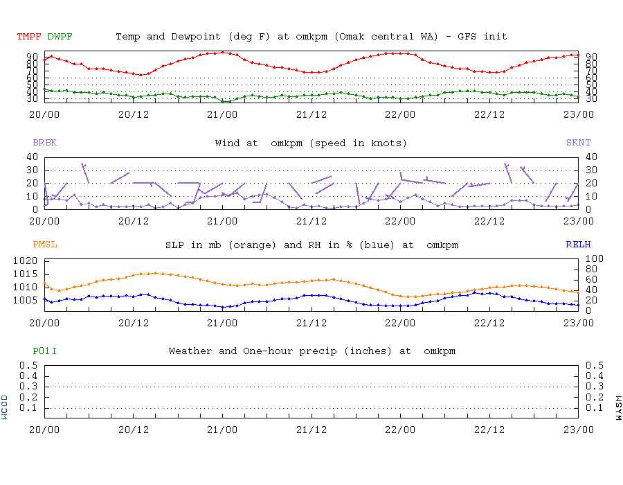Click the Wind at omkpm chart title
This screenshot has height=485, width=623.
[x=311, y=143]
